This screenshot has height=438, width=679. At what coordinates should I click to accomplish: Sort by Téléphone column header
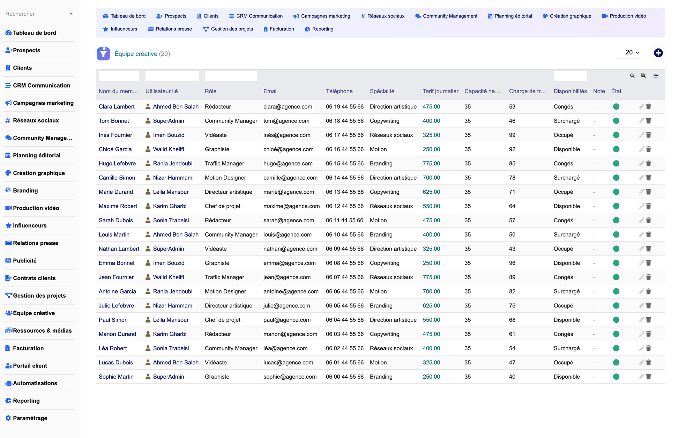[339, 91]
